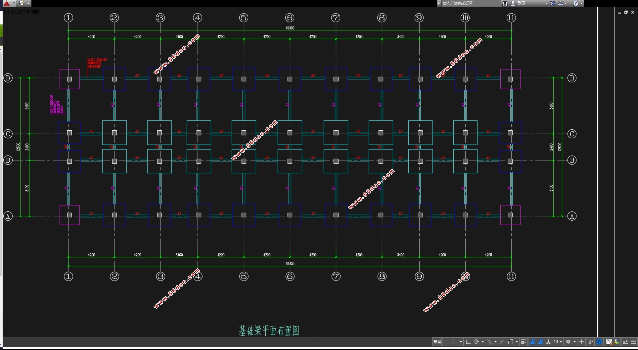The height and width of the screenshot is (350, 638).
Task: Toggle isometric drafting crossed-lines icon
Action: pyautogui.click(x=489, y=342)
